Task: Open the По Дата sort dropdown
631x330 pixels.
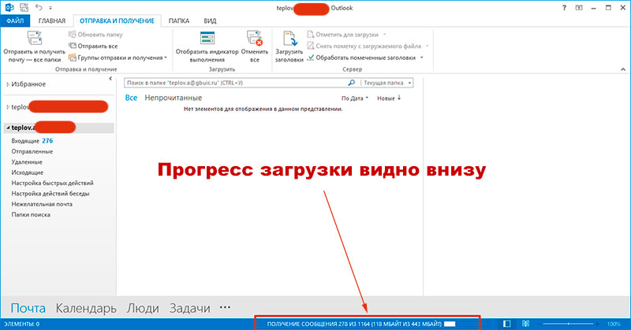Action: point(355,98)
